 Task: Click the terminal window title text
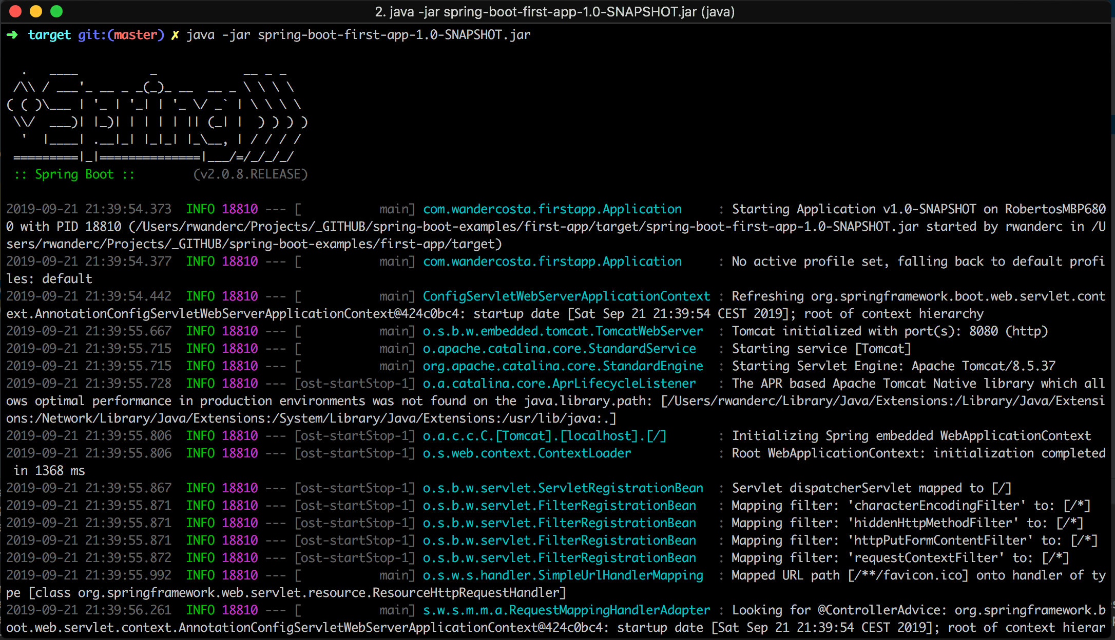click(x=554, y=11)
